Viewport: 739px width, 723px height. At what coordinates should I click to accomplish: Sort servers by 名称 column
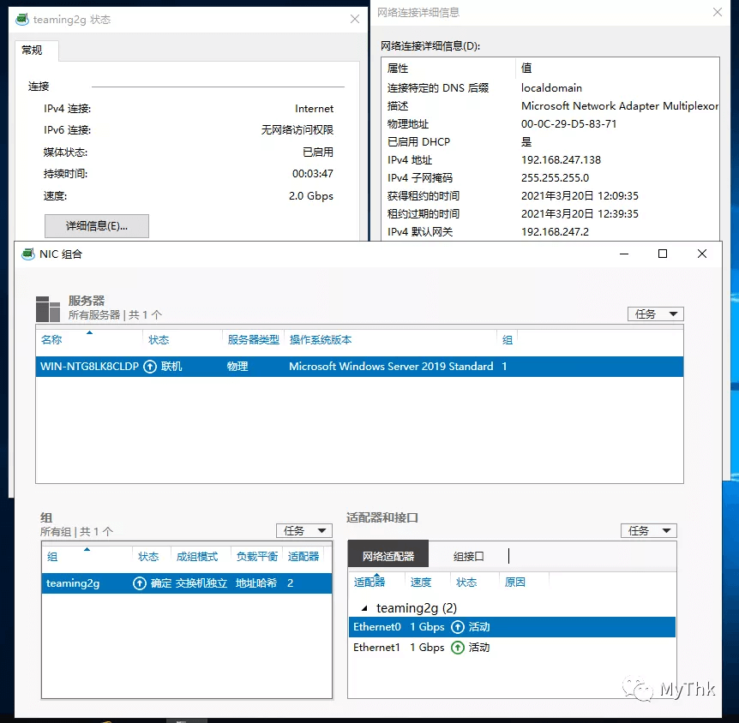click(x=51, y=339)
